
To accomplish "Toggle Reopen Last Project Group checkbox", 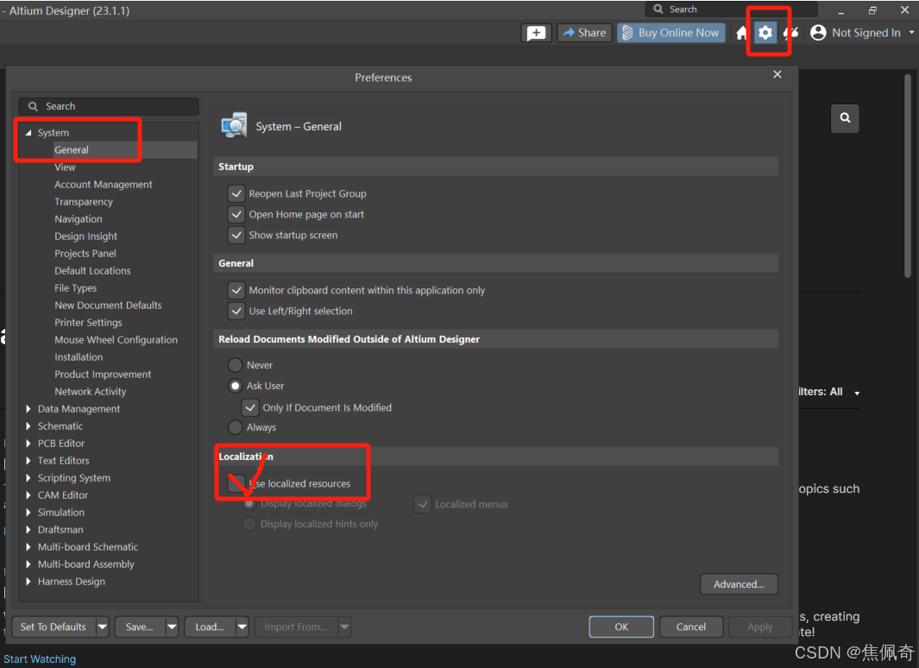I will [236, 193].
